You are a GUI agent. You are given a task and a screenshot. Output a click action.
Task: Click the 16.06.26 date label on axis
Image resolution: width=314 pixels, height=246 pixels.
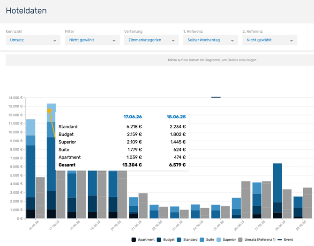point(33,227)
